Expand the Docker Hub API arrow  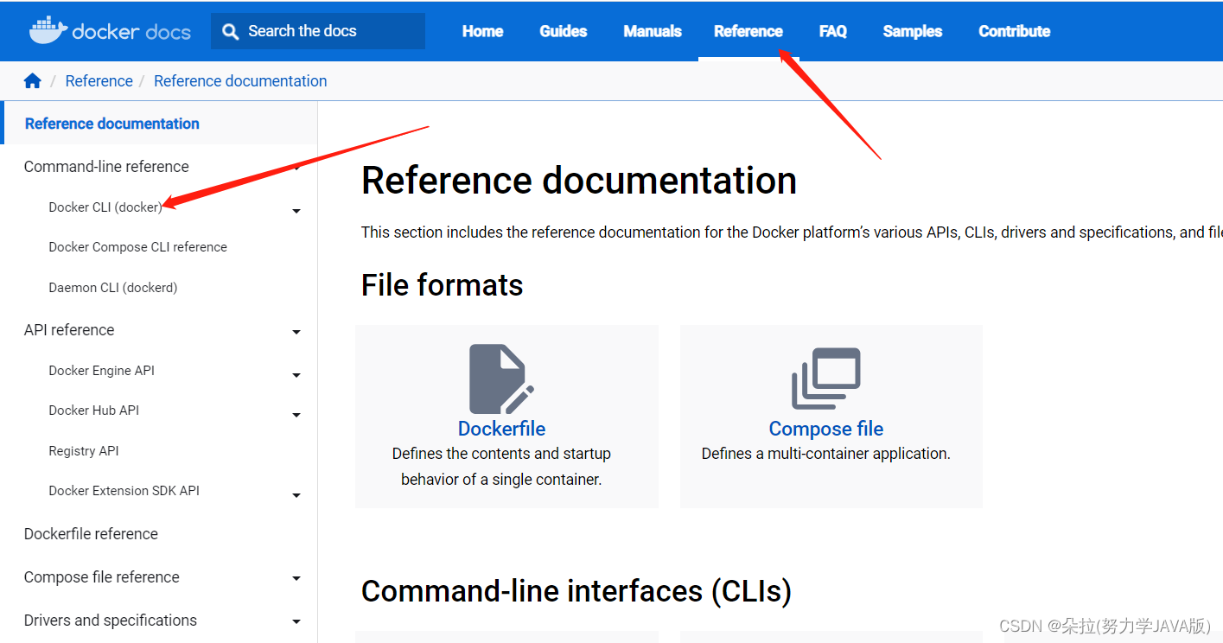[296, 415]
